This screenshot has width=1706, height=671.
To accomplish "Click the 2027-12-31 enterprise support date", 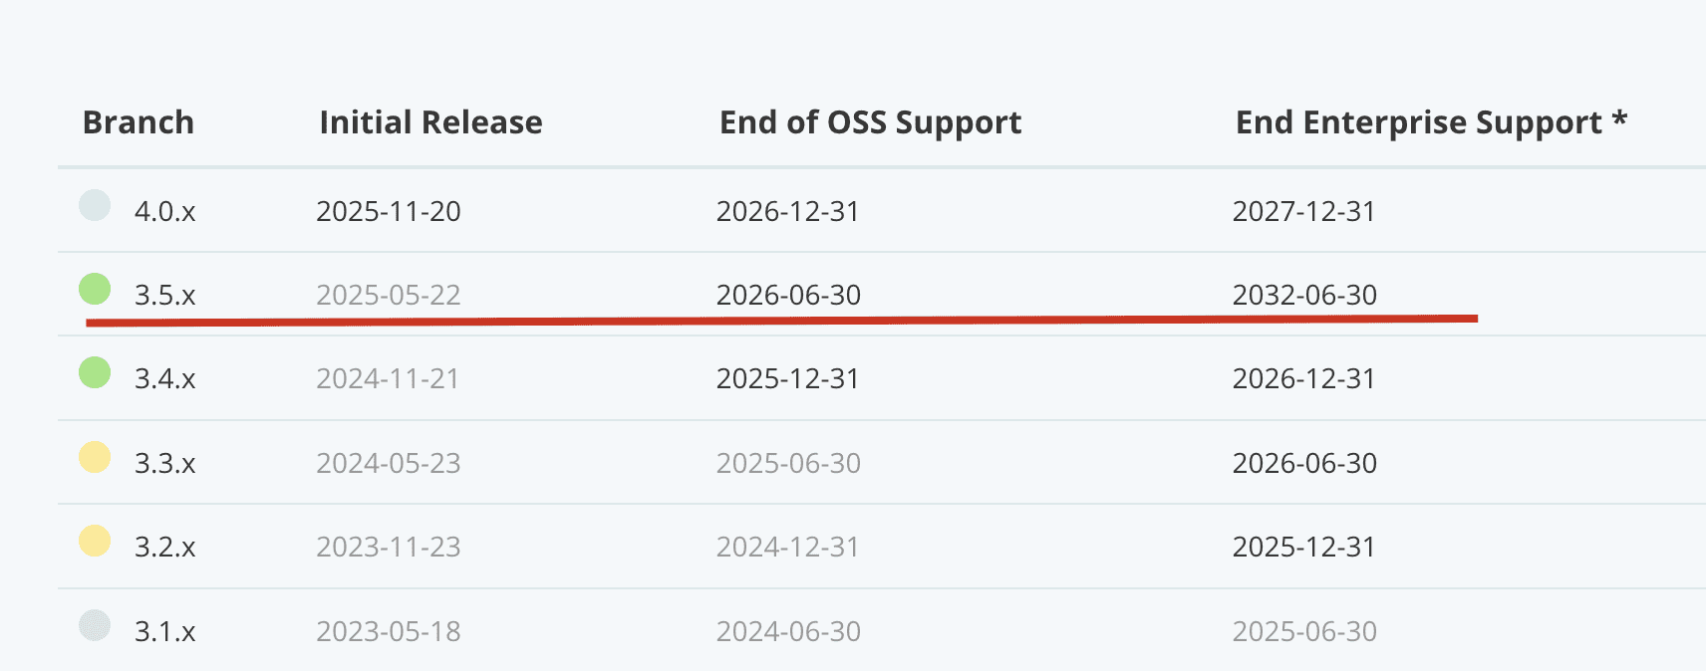I will [1303, 211].
